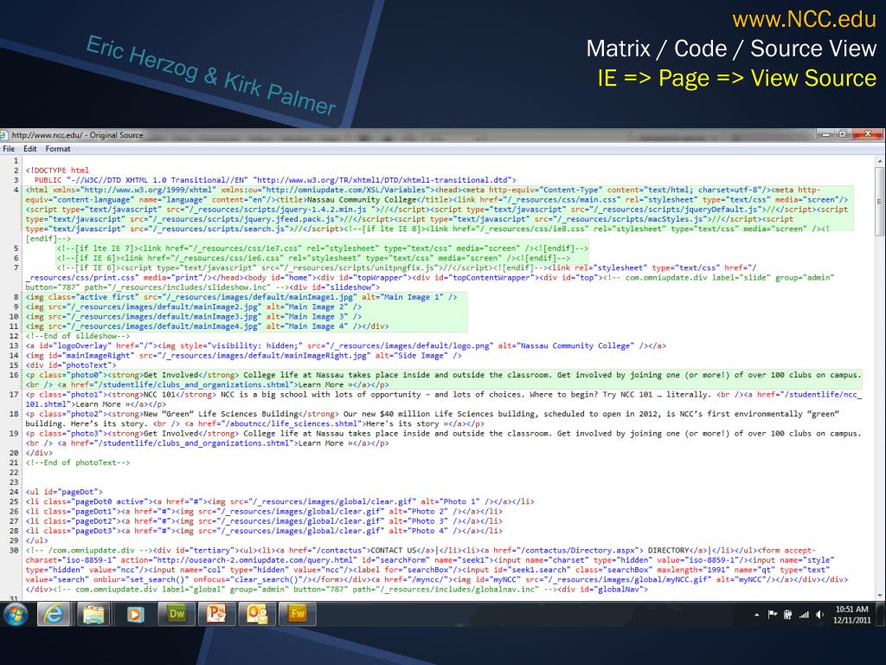
Task: Click the ie7.css conditional comment line
Action: point(323,249)
